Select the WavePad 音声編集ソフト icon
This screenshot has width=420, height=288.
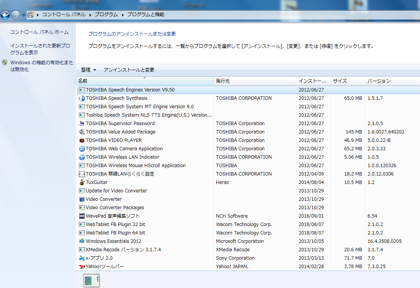[x=82, y=216]
